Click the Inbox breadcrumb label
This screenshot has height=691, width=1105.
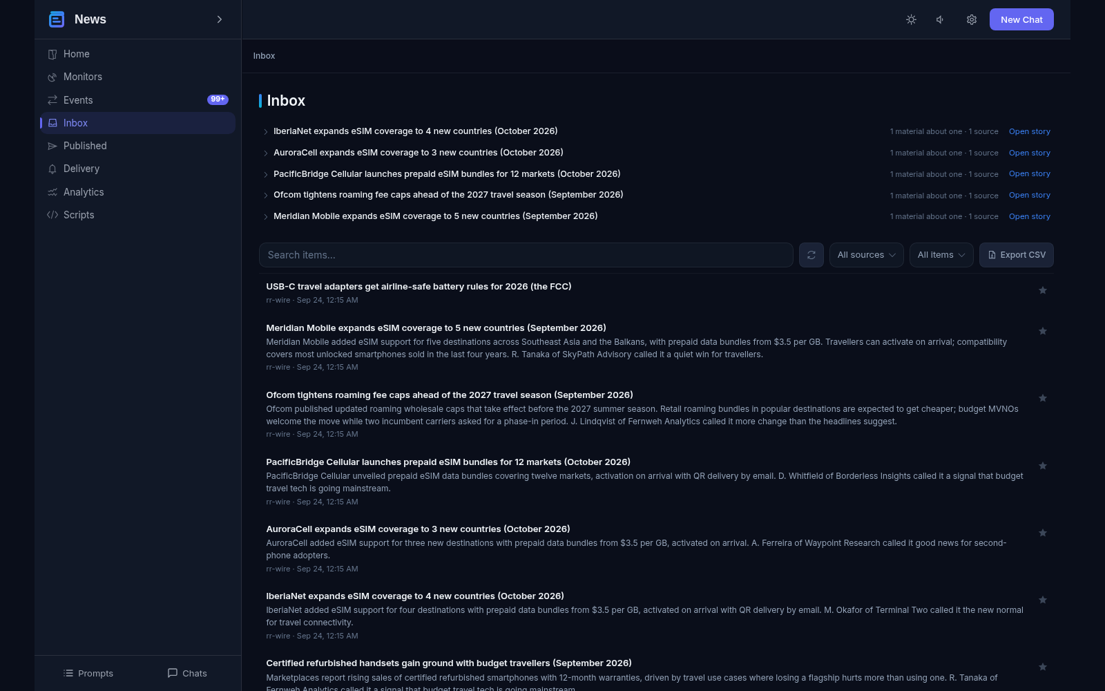[264, 56]
